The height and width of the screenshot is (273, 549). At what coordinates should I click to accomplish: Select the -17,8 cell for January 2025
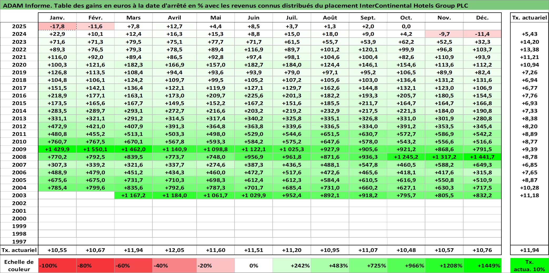[57, 26]
